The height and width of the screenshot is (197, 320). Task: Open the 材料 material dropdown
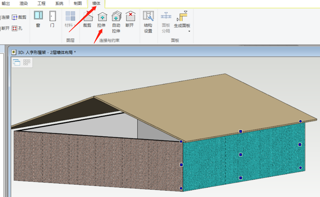click(x=70, y=19)
